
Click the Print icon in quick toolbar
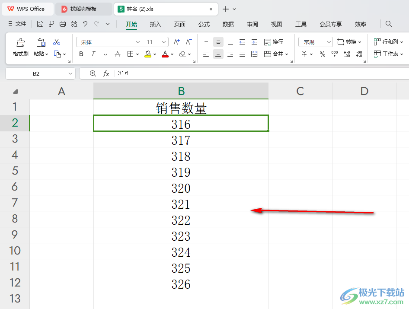63,24
